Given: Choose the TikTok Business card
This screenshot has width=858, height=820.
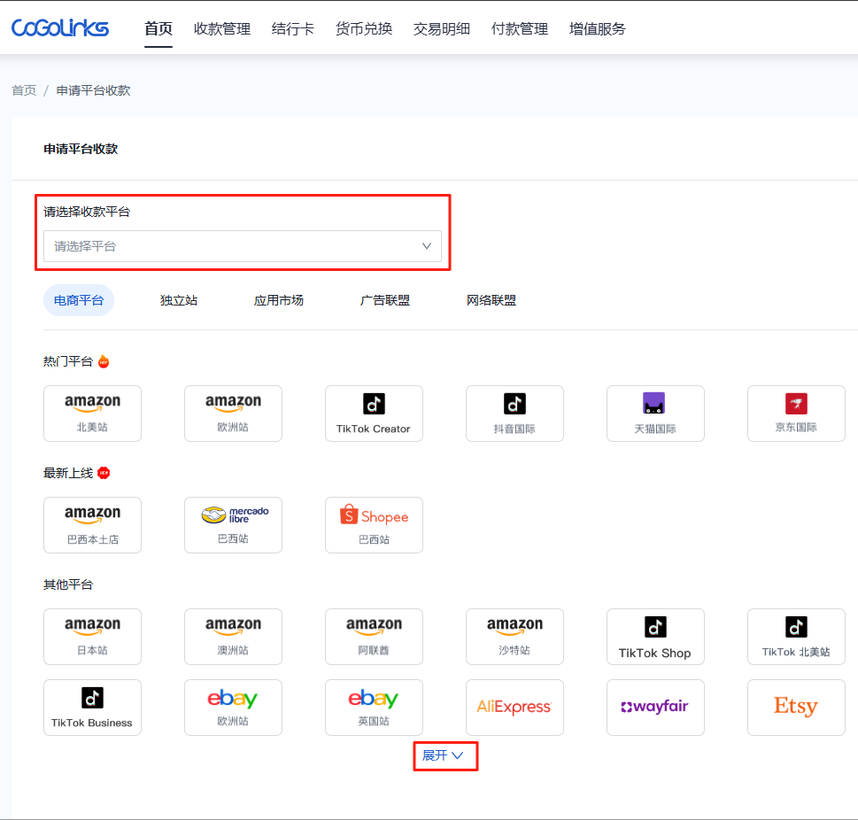Looking at the screenshot, I should click(x=92, y=708).
